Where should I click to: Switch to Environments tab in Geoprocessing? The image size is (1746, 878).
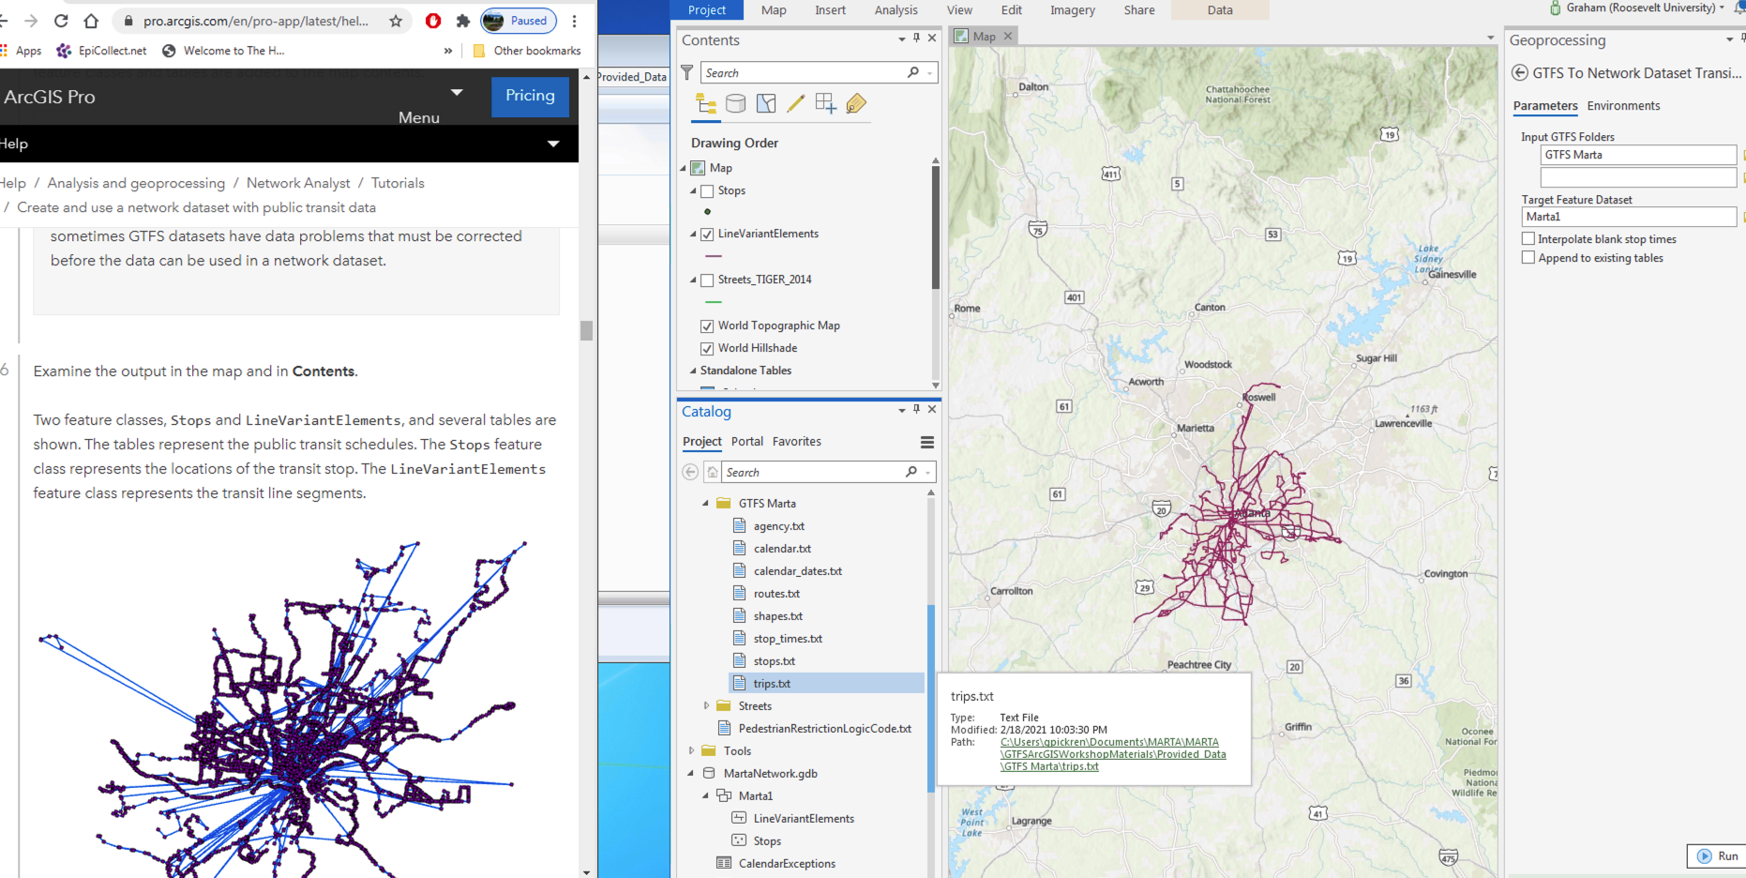coord(1623,106)
